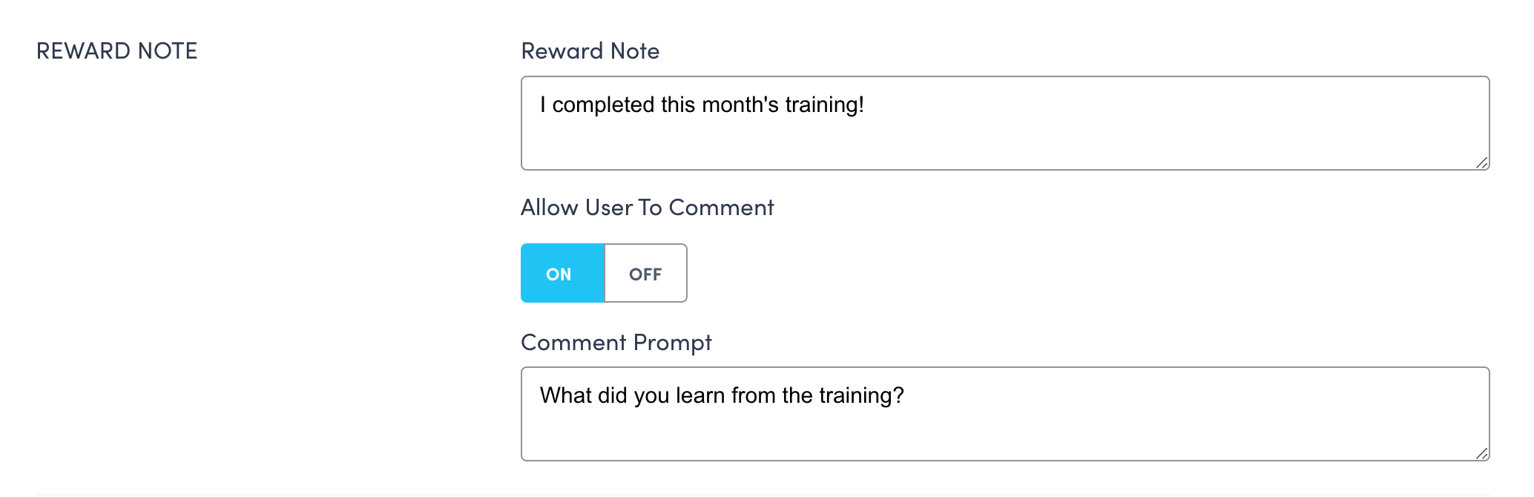Toggle the comment permission switch to OFF
Image resolution: width=1534 pixels, height=497 pixels.
pos(644,273)
